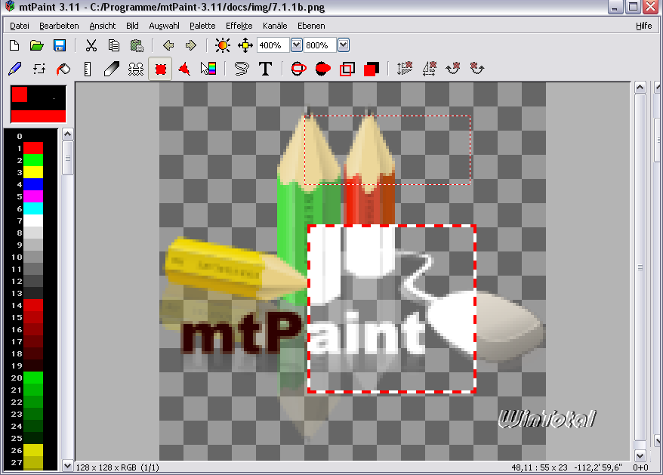Click the palette scrollbar down arrow

coord(68,466)
